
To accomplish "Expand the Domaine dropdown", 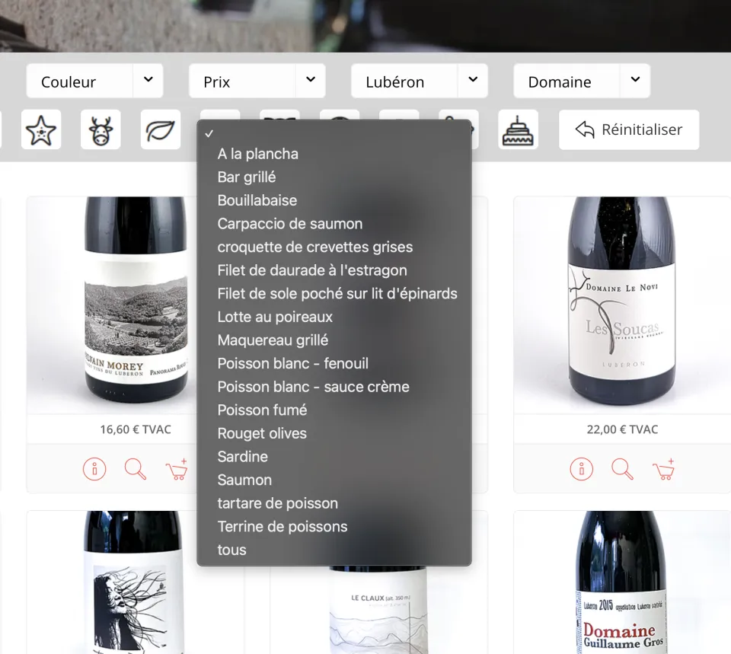I will pyautogui.click(x=581, y=81).
